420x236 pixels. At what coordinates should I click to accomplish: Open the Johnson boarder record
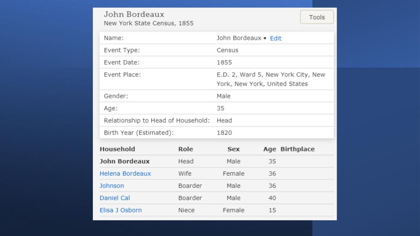pos(112,186)
